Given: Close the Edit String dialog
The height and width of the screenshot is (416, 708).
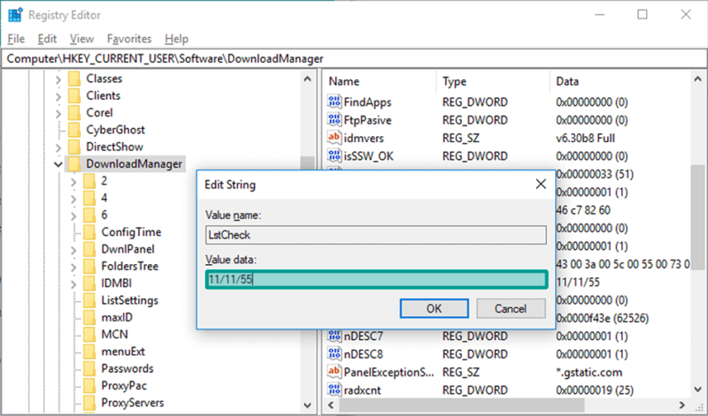Looking at the screenshot, I should [541, 184].
